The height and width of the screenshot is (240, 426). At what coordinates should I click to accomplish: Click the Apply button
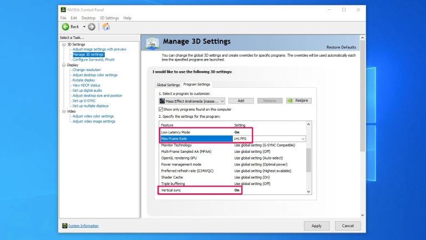click(317, 226)
